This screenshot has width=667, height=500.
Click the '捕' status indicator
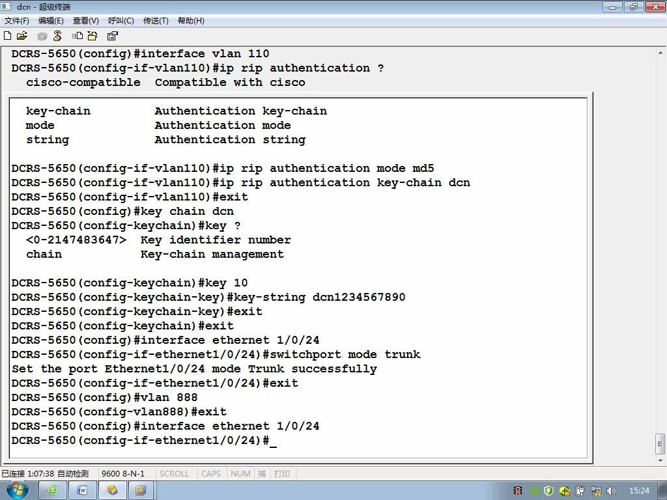(262, 473)
